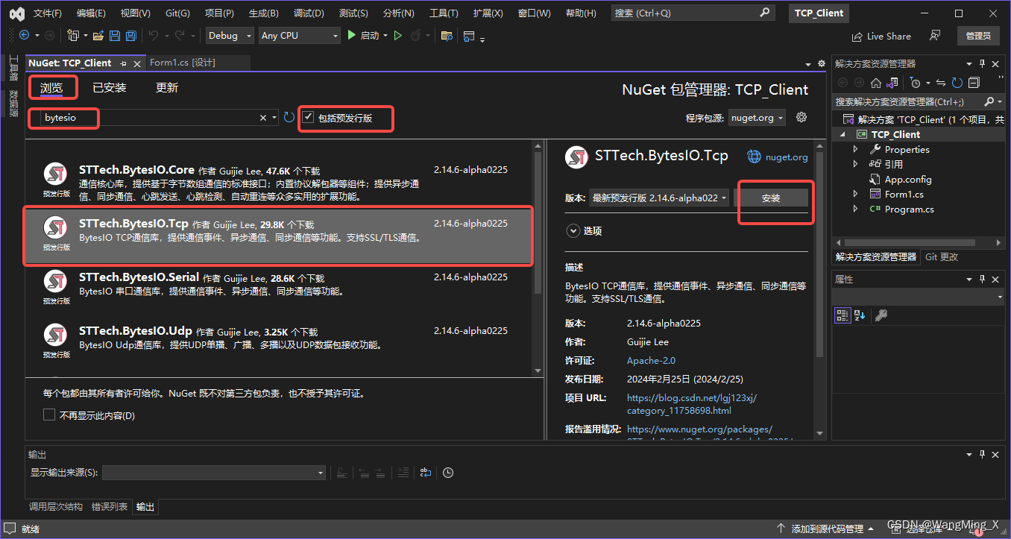Click the green start debugging button
Image resolution: width=1011 pixels, height=539 pixels.
click(x=363, y=35)
